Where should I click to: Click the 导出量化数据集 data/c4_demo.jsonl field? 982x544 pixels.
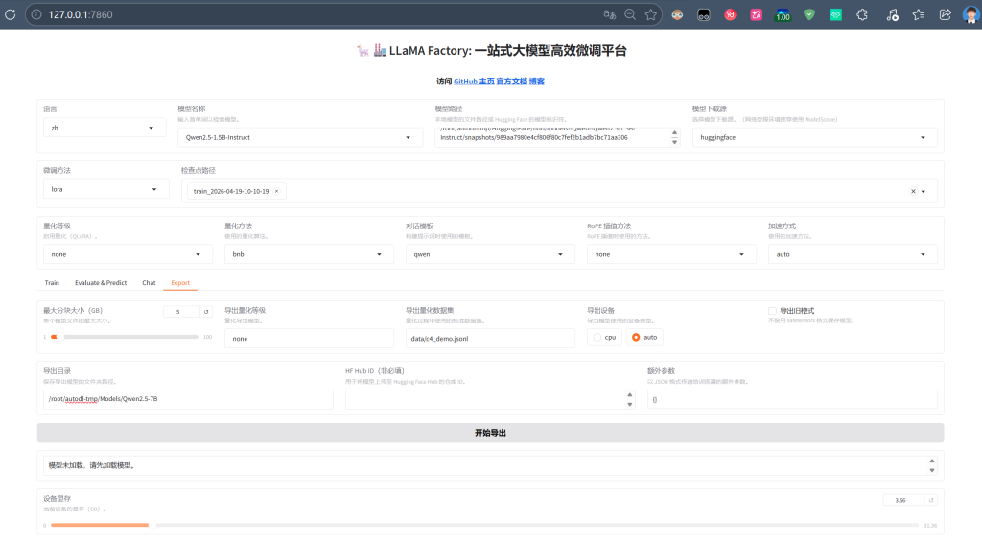(490, 339)
